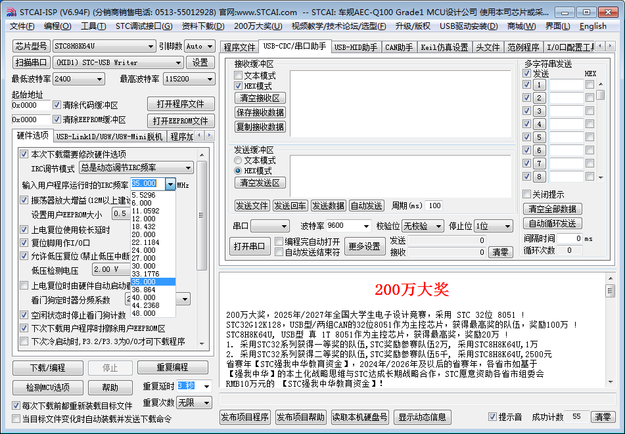This screenshot has width=625, height=434.
Task: Select 文本模式 radio in send buffer
Action: (x=238, y=160)
